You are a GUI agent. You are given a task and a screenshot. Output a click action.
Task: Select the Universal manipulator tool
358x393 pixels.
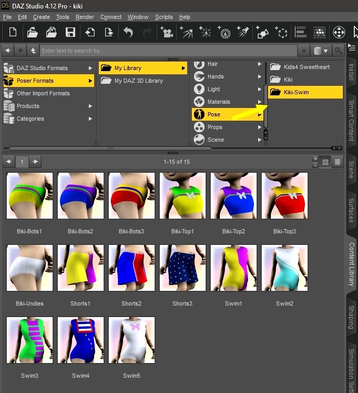point(339,32)
